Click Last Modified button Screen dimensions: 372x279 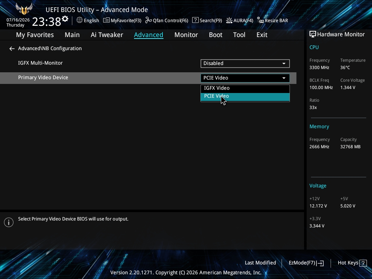click(260, 263)
